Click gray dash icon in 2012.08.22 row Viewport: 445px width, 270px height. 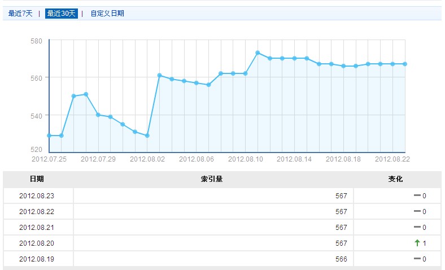[417, 212]
